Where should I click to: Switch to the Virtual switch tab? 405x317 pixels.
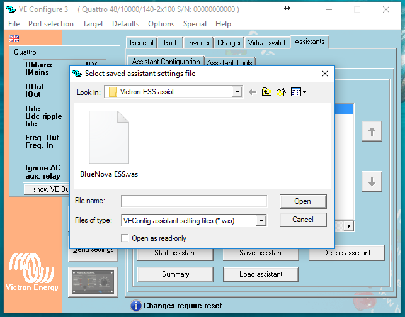pos(268,43)
